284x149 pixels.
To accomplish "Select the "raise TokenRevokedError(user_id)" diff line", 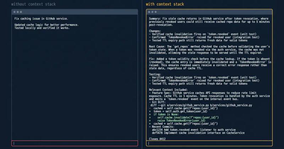I will [177, 121].
